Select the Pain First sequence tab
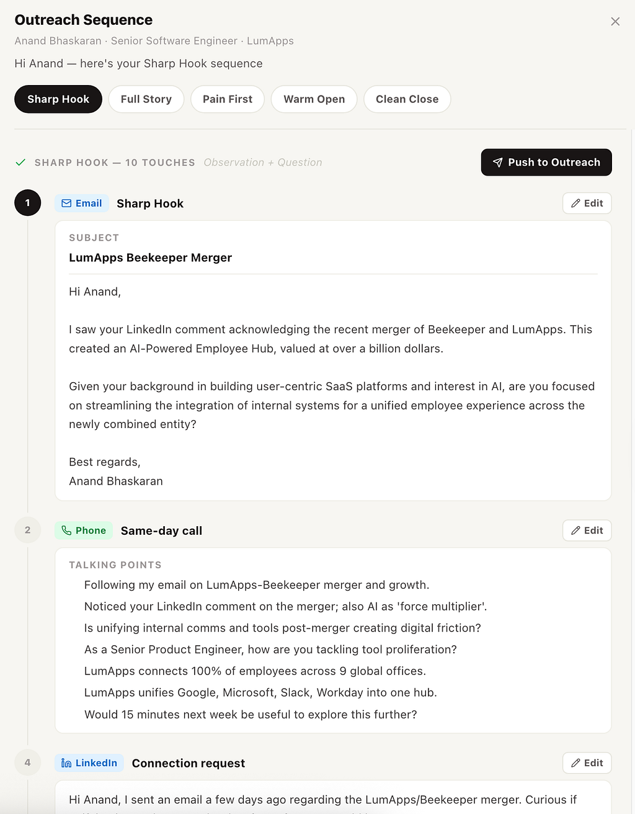Viewport: 635px width, 814px height. pyautogui.click(x=228, y=99)
